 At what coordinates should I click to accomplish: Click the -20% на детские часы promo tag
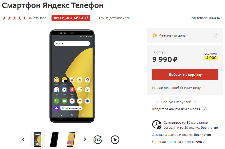click(113, 18)
